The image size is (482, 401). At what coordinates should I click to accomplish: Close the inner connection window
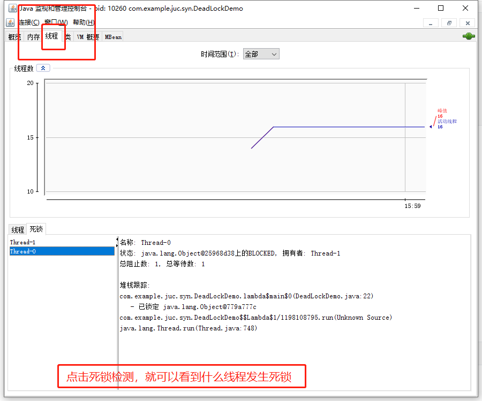coord(468,23)
